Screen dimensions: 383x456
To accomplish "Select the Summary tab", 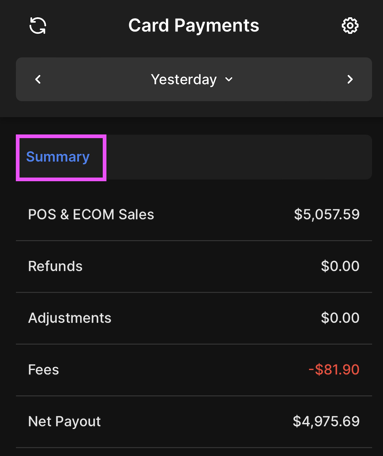I will click(x=58, y=157).
